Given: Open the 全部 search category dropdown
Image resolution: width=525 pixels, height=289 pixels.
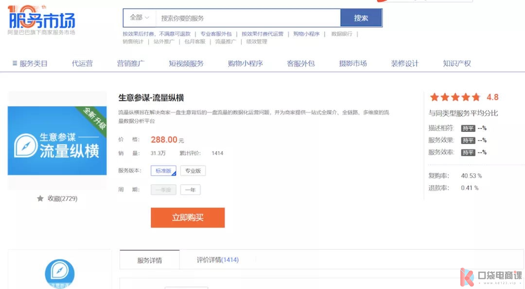Looking at the screenshot, I should click(x=140, y=18).
